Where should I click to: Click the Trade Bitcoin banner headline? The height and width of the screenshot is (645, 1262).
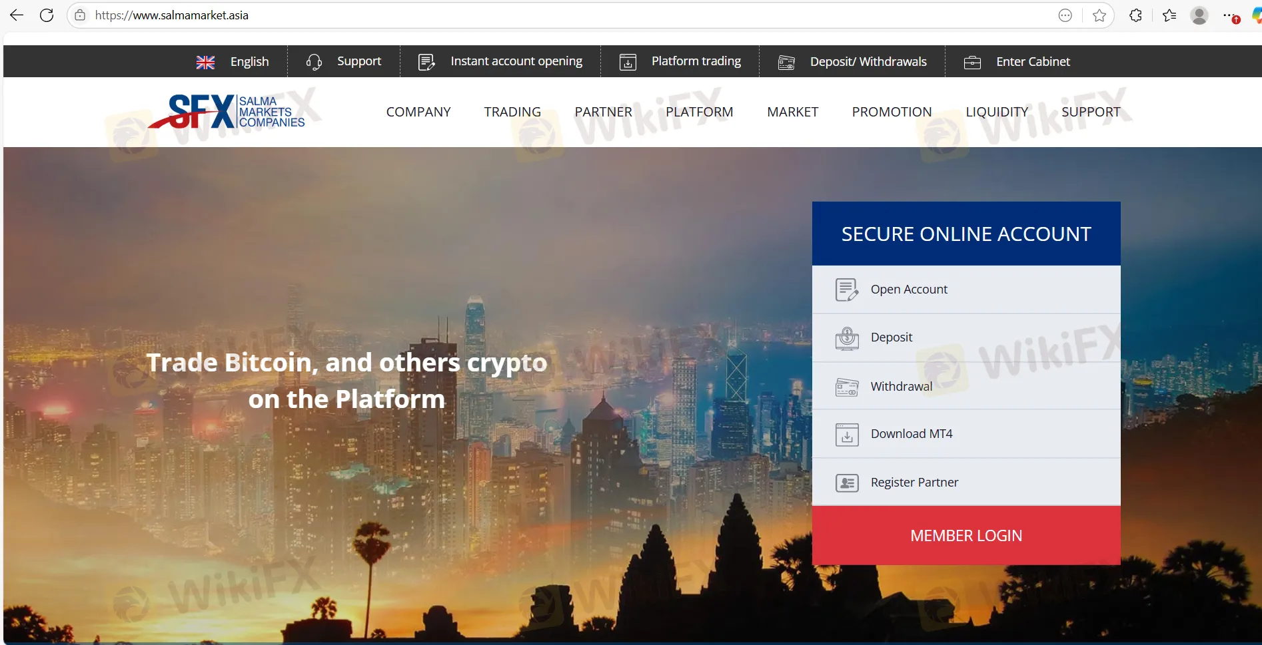coord(346,381)
